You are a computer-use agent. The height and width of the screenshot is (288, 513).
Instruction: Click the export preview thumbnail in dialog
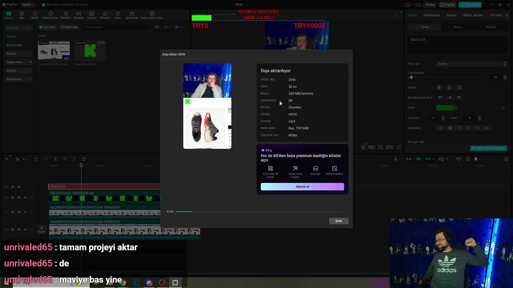[x=207, y=106]
